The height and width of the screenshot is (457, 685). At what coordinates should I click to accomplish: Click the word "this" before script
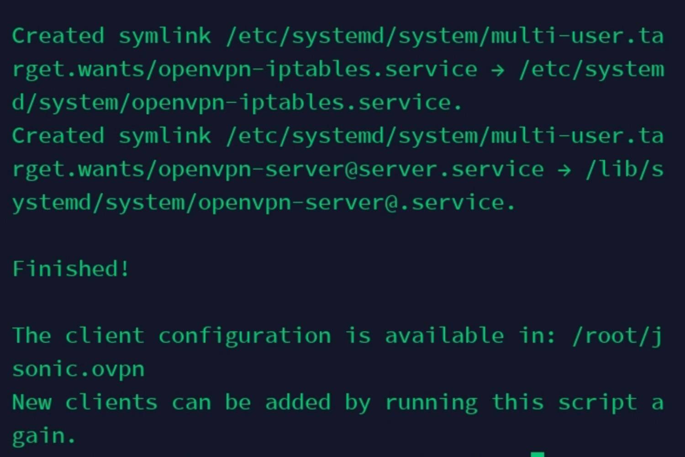click(x=517, y=403)
